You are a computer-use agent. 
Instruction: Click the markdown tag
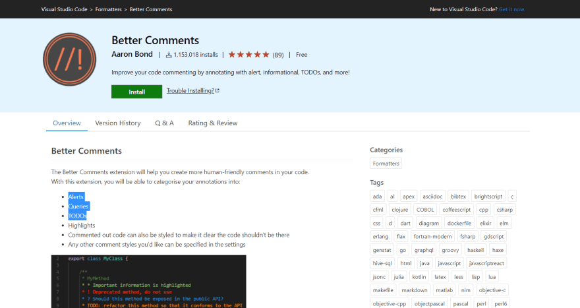pos(415,290)
